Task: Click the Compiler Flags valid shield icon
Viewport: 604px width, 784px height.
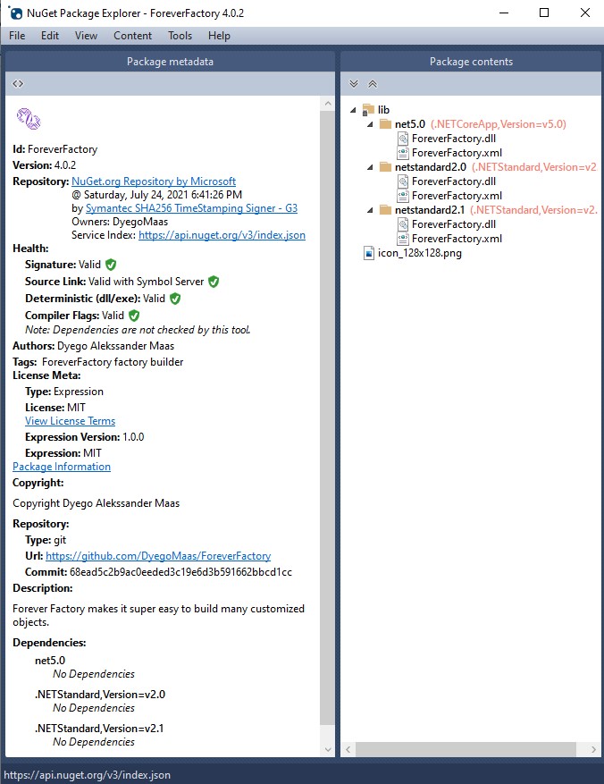Action: (134, 316)
